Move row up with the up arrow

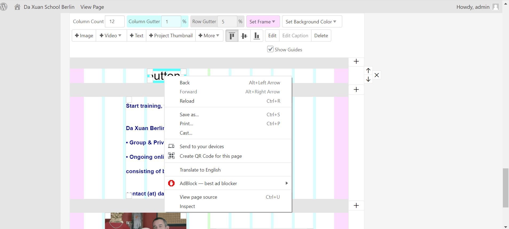[368, 71]
